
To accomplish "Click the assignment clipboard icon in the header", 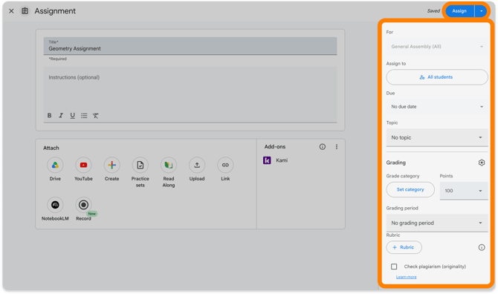I will click(25, 11).
